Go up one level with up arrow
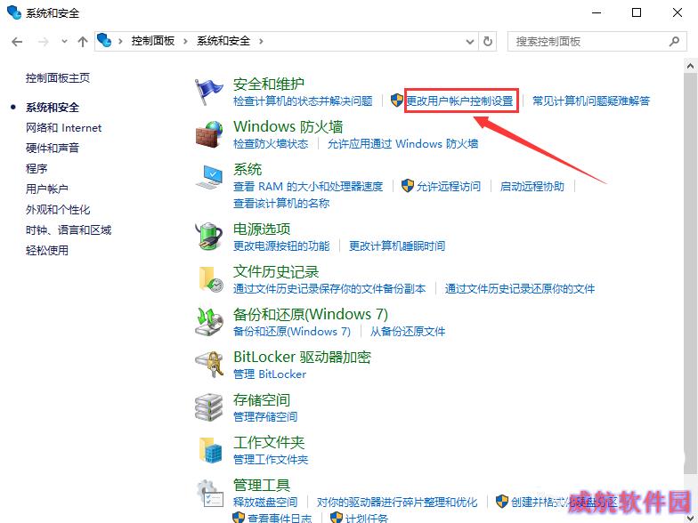This screenshot has height=523, width=698. coord(82,42)
